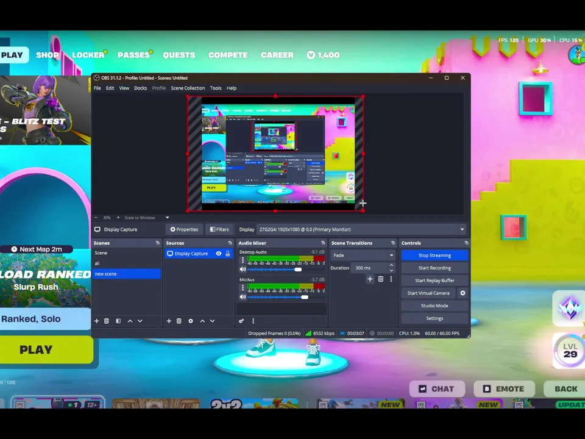Viewport: 585px width, 439px height.
Task: Click Start Replay Buffer button
Action: click(434, 280)
